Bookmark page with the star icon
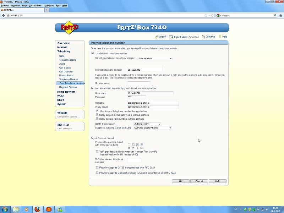Image resolution: width=284 pixels, height=213 pixels. point(206,16)
